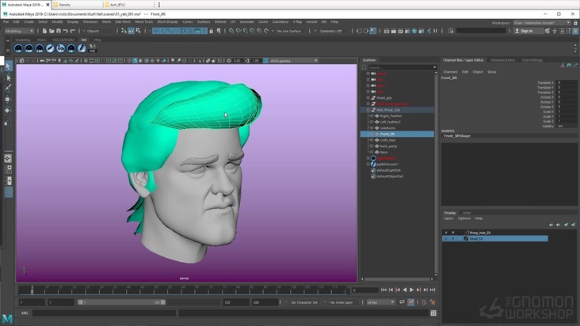The height and width of the screenshot is (326, 580).
Task: Click the lock icon beside workspace selector
Action: coord(575,23)
